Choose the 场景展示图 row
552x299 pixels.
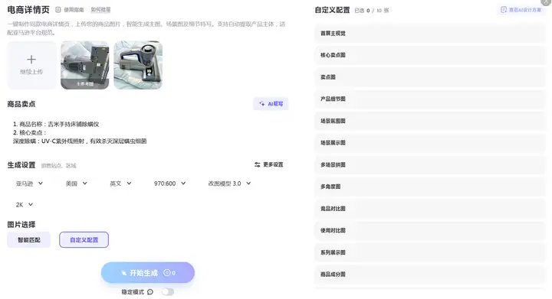pyautogui.click(x=430, y=143)
